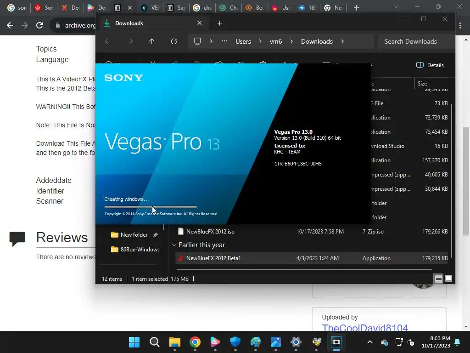The image size is (470, 353).
Task: Click the Explorer horizontal scrollbar
Action: point(303,269)
